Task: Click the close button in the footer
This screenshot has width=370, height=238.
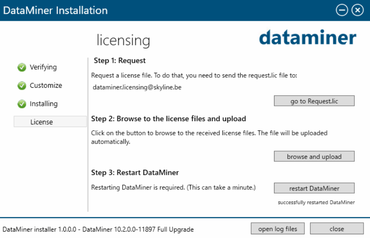Action: (337, 229)
